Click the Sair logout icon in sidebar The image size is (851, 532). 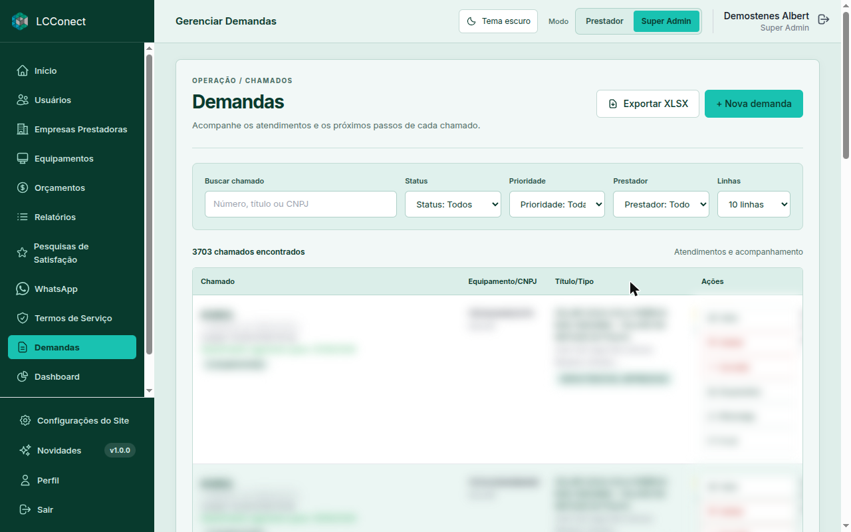point(25,509)
